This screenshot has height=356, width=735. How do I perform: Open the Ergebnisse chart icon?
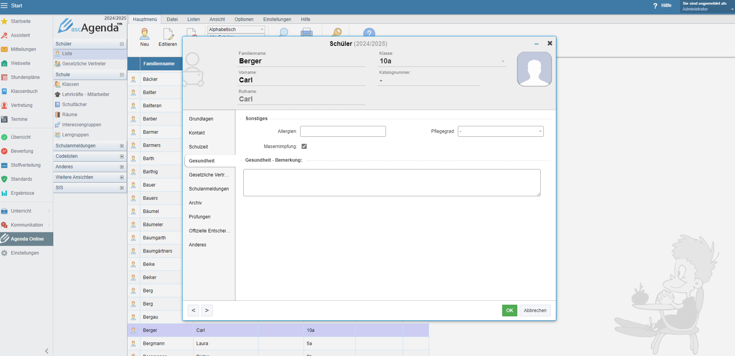pyautogui.click(x=4, y=193)
